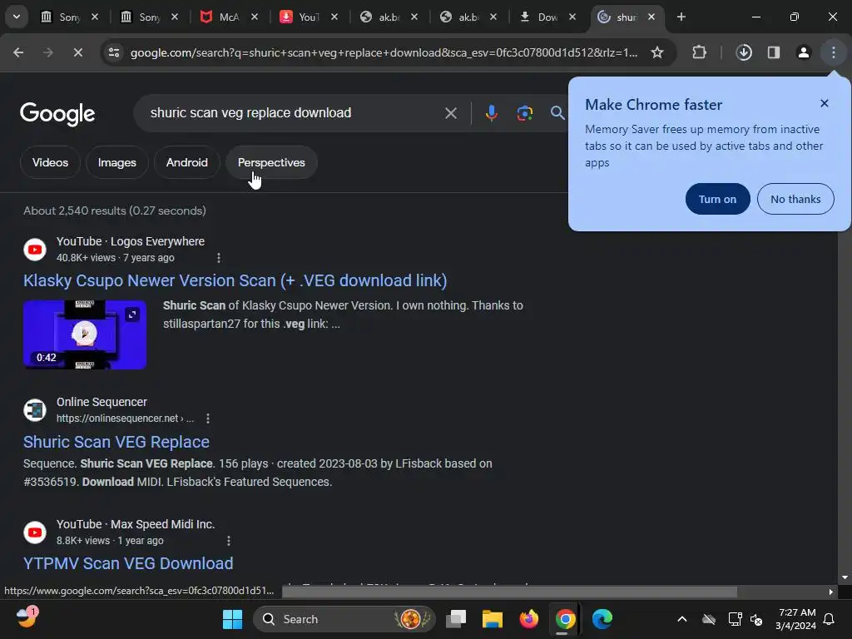Screen dimensions: 852x639
Task: Launch Firefox from taskbar
Action: point(528,619)
